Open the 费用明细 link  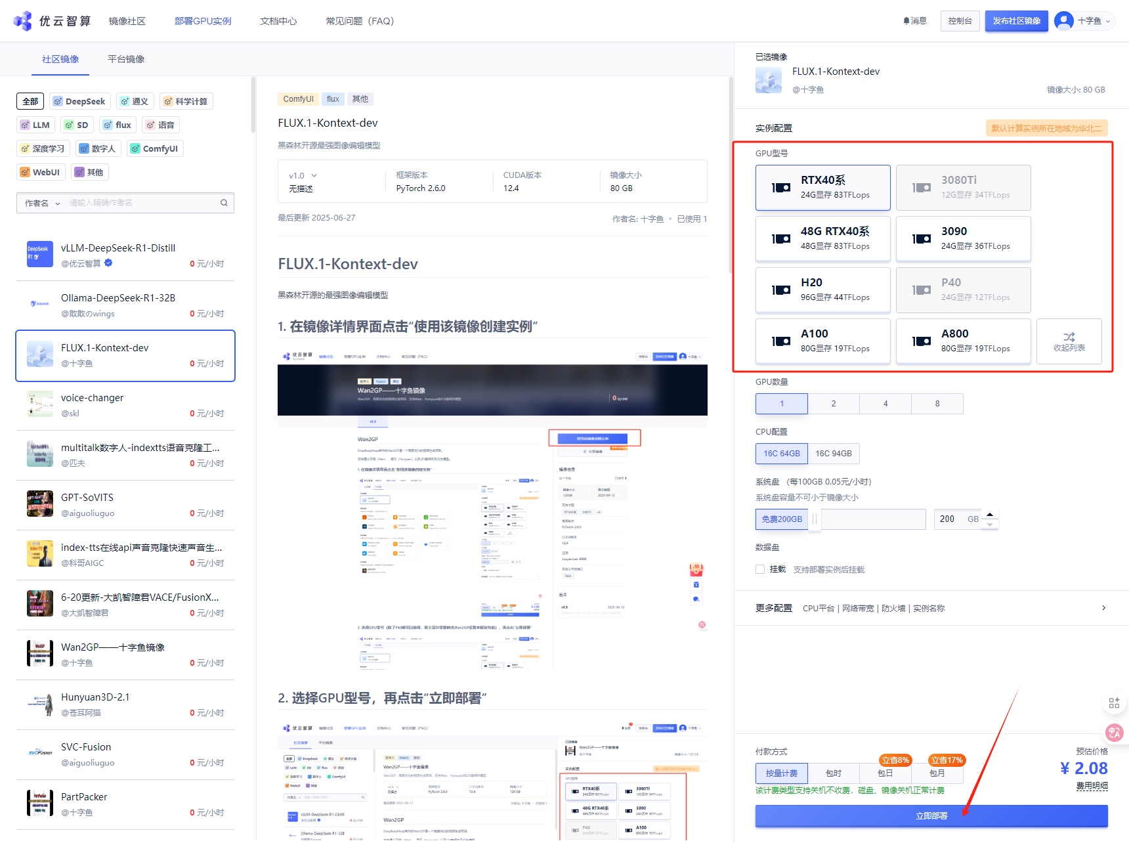[x=1092, y=786]
